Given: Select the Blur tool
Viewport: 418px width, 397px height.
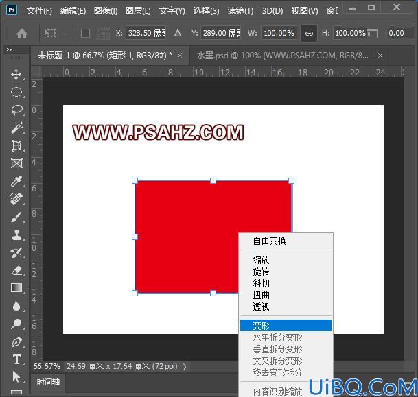Looking at the screenshot, I should (16, 306).
